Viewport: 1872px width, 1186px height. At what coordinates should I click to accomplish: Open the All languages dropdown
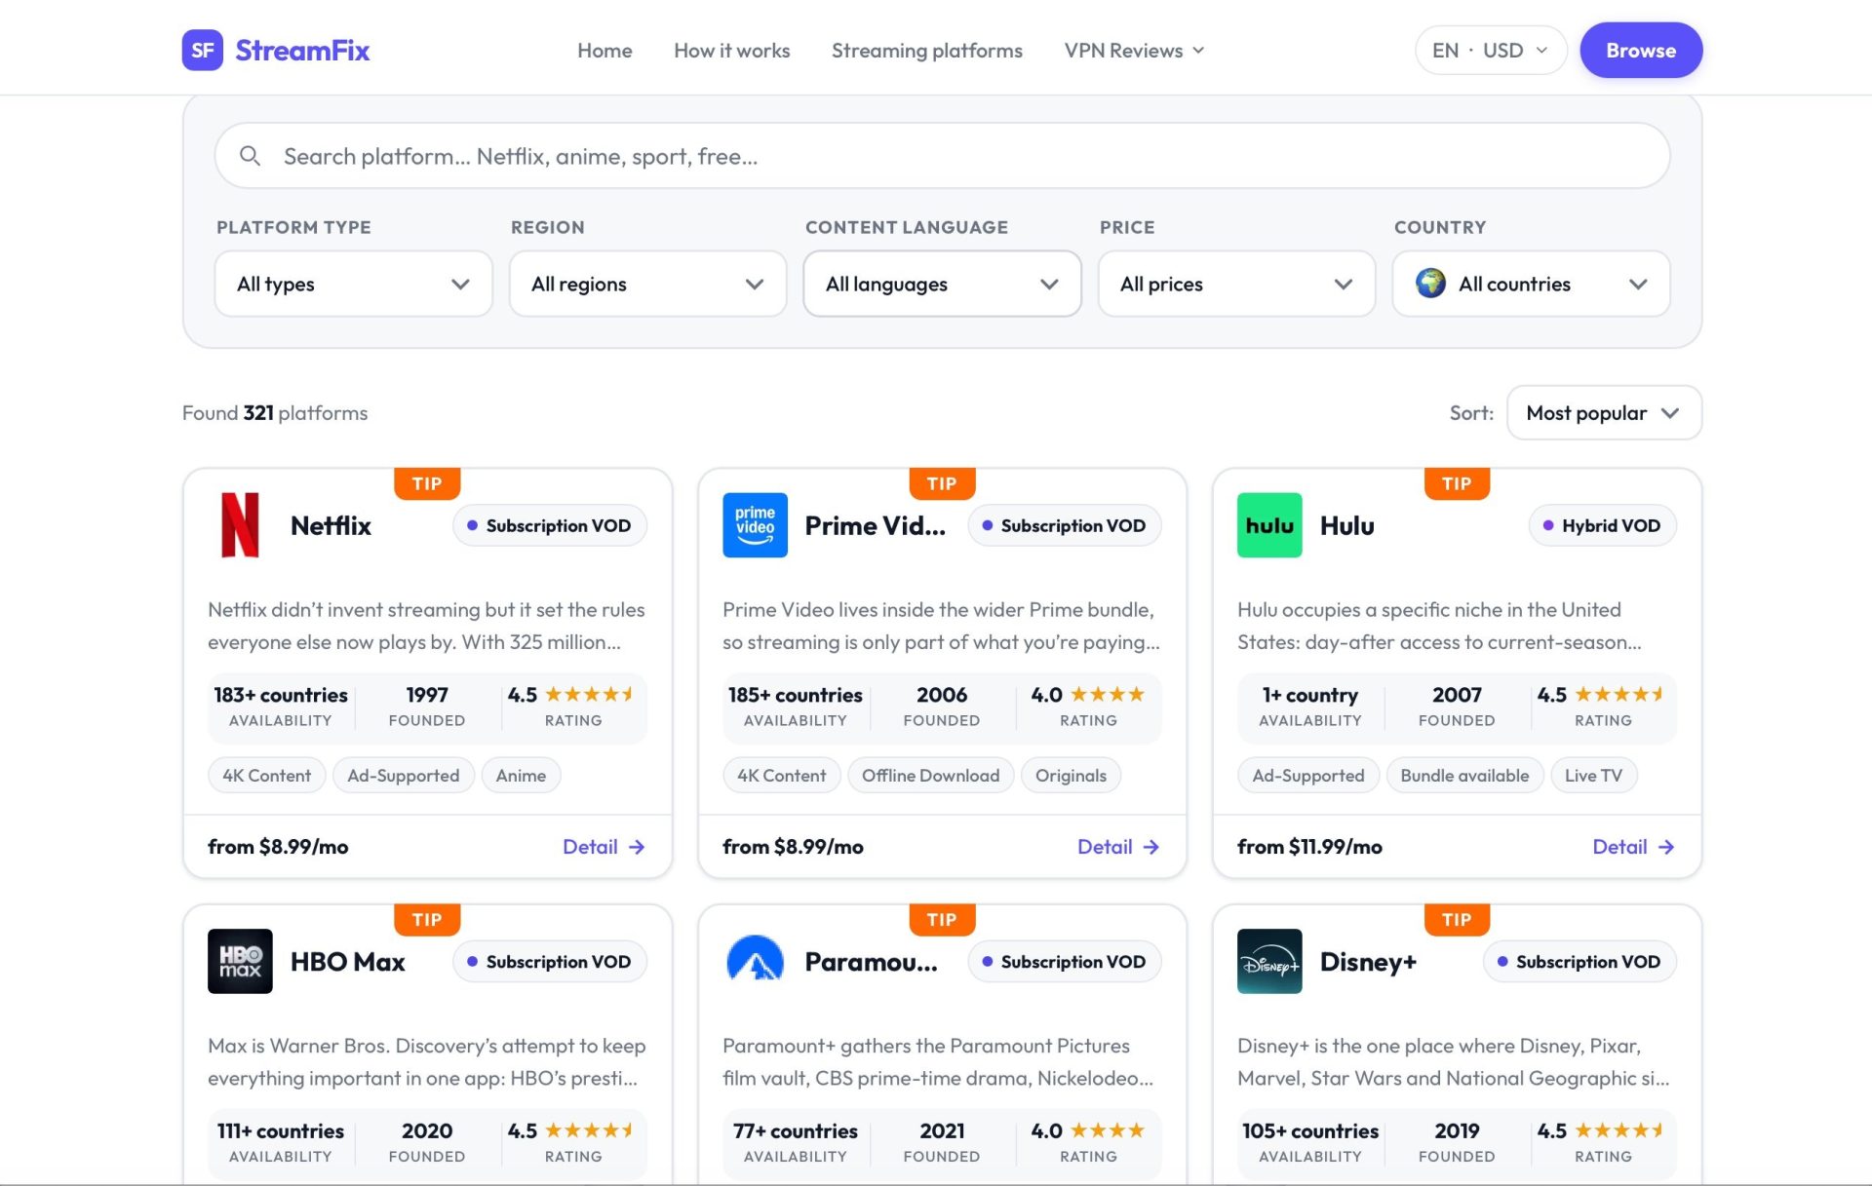pyautogui.click(x=942, y=284)
